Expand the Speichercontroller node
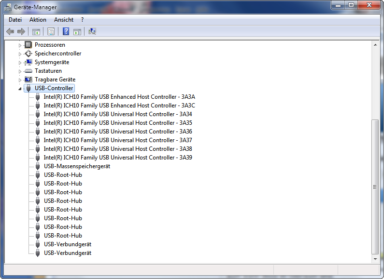Viewport: 384px width, 279px height. pos(20,54)
